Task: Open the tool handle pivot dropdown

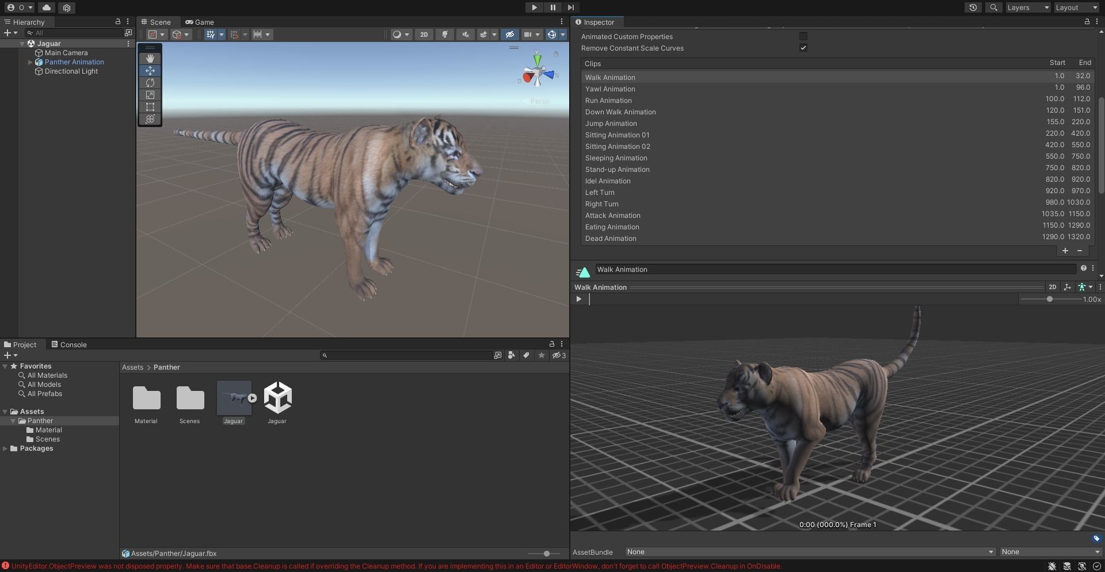Action: [156, 34]
